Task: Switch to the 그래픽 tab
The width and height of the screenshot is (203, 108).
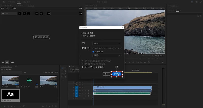Action: 14,8
